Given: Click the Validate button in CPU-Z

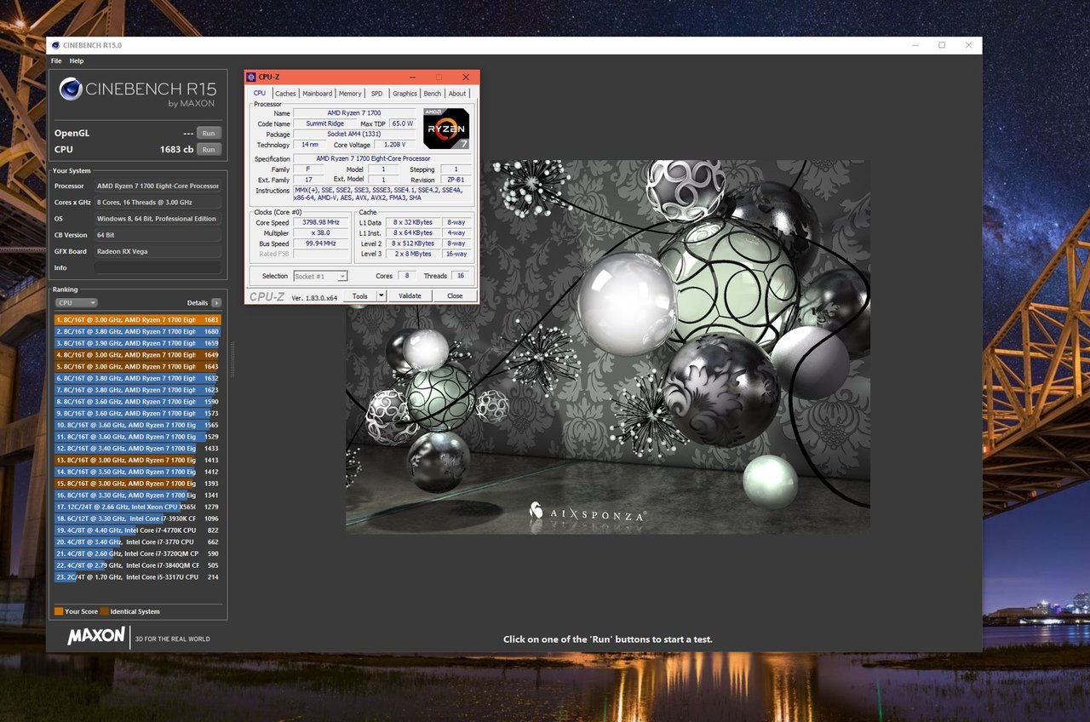Looking at the screenshot, I should [x=410, y=296].
